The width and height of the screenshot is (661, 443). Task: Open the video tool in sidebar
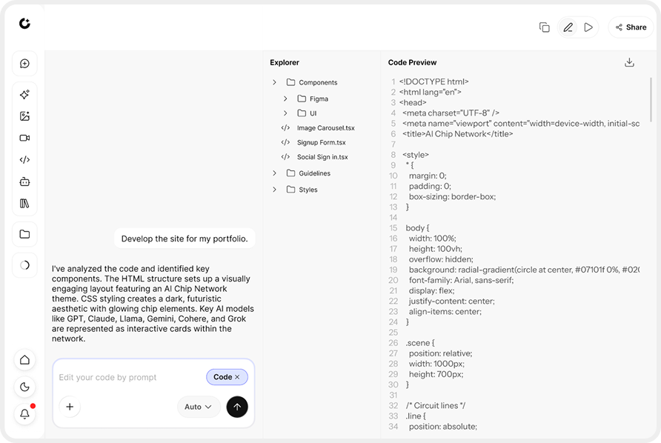click(x=24, y=138)
